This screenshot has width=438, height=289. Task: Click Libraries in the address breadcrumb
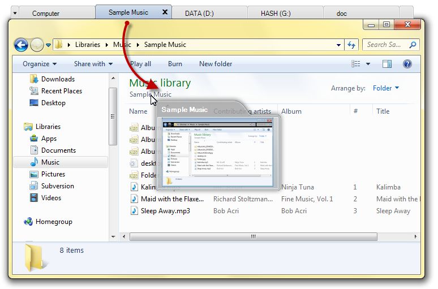coord(88,45)
